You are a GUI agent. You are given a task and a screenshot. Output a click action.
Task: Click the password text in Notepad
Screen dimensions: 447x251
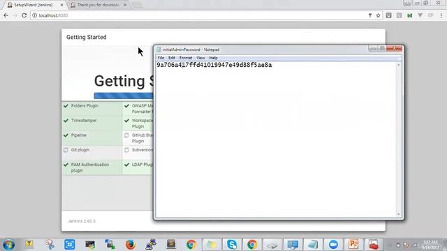pos(214,65)
